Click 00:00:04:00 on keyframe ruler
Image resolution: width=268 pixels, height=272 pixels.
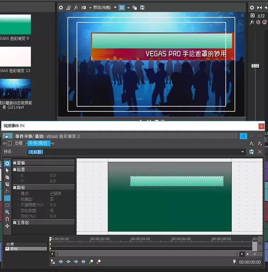(140, 239)
